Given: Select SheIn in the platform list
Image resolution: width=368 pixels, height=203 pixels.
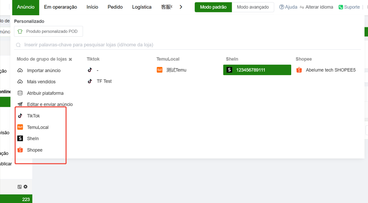Looking at the screenshot, I should tap(33, 138).
